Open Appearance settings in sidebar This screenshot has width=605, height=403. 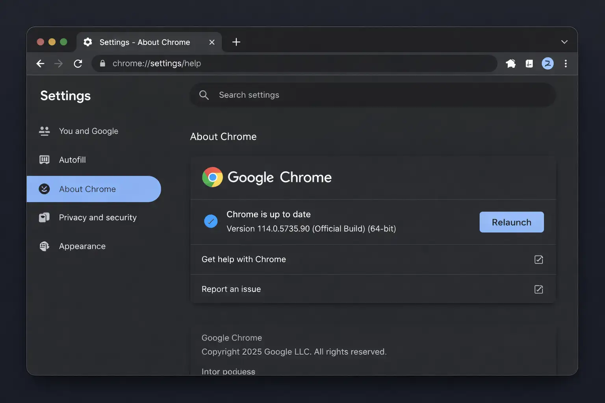pos(82,246)
